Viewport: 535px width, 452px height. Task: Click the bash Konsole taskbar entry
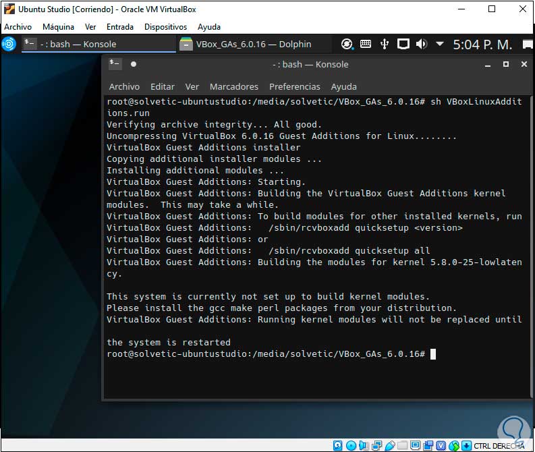tap(99, 44)
